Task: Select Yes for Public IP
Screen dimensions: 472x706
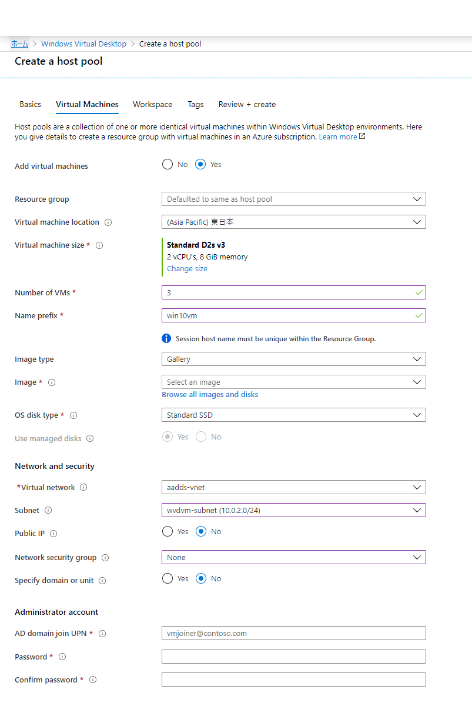Action: [x=168, y=532]
